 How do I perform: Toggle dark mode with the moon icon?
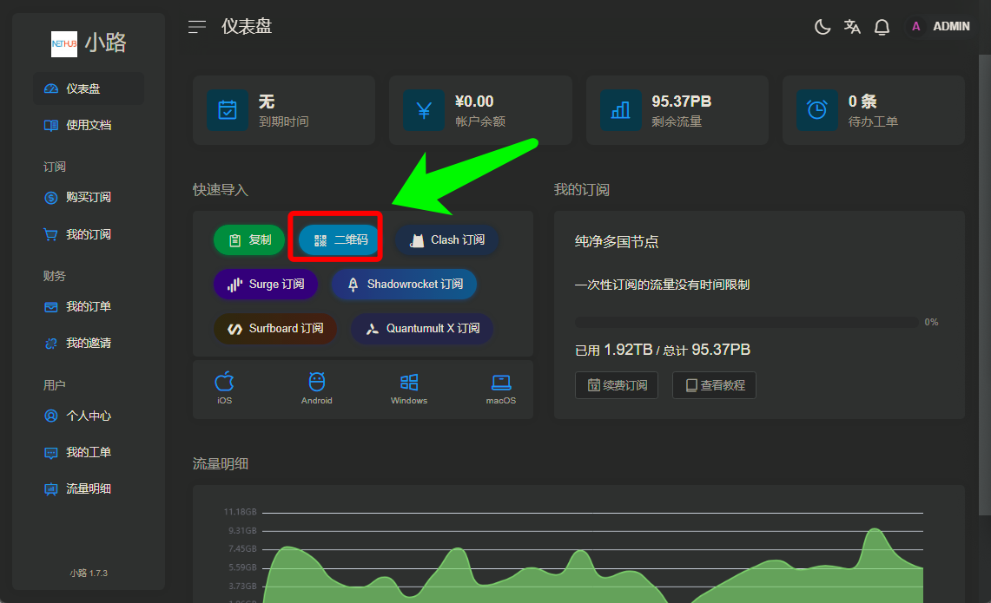pyautogui.click(x=822, y=27)
